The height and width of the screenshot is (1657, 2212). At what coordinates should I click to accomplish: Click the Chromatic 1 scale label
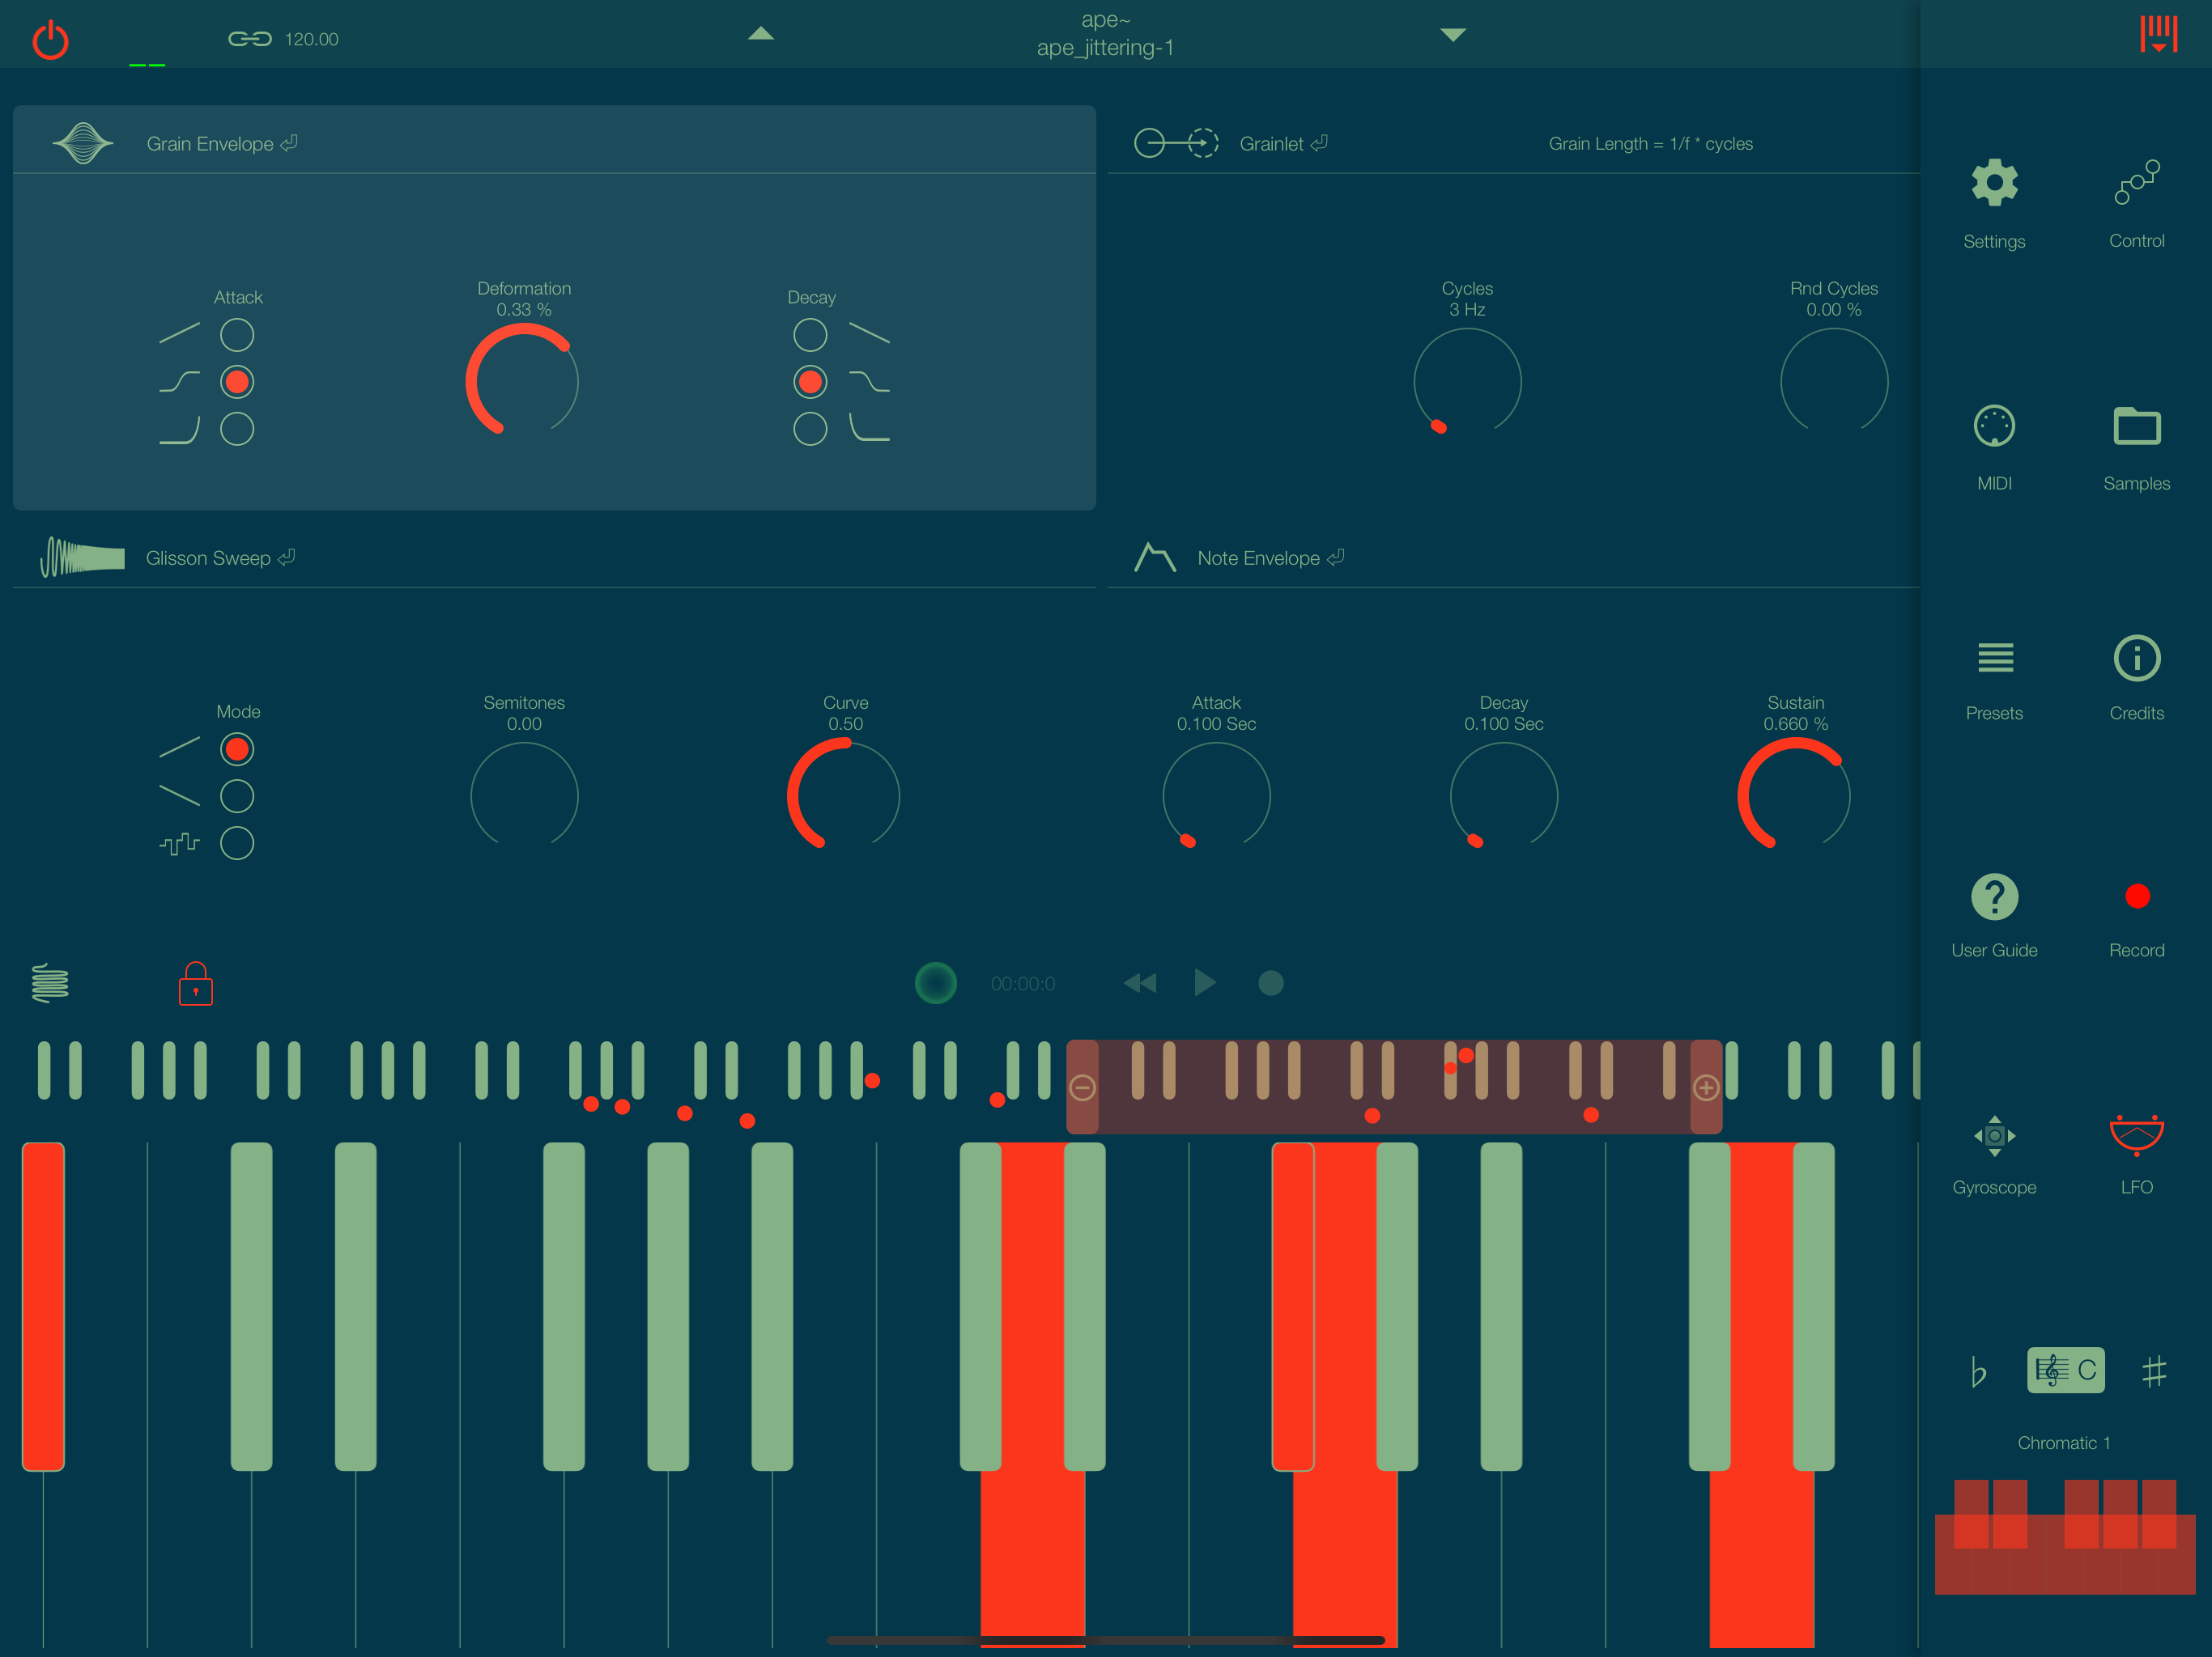tap(2064, 1442)
